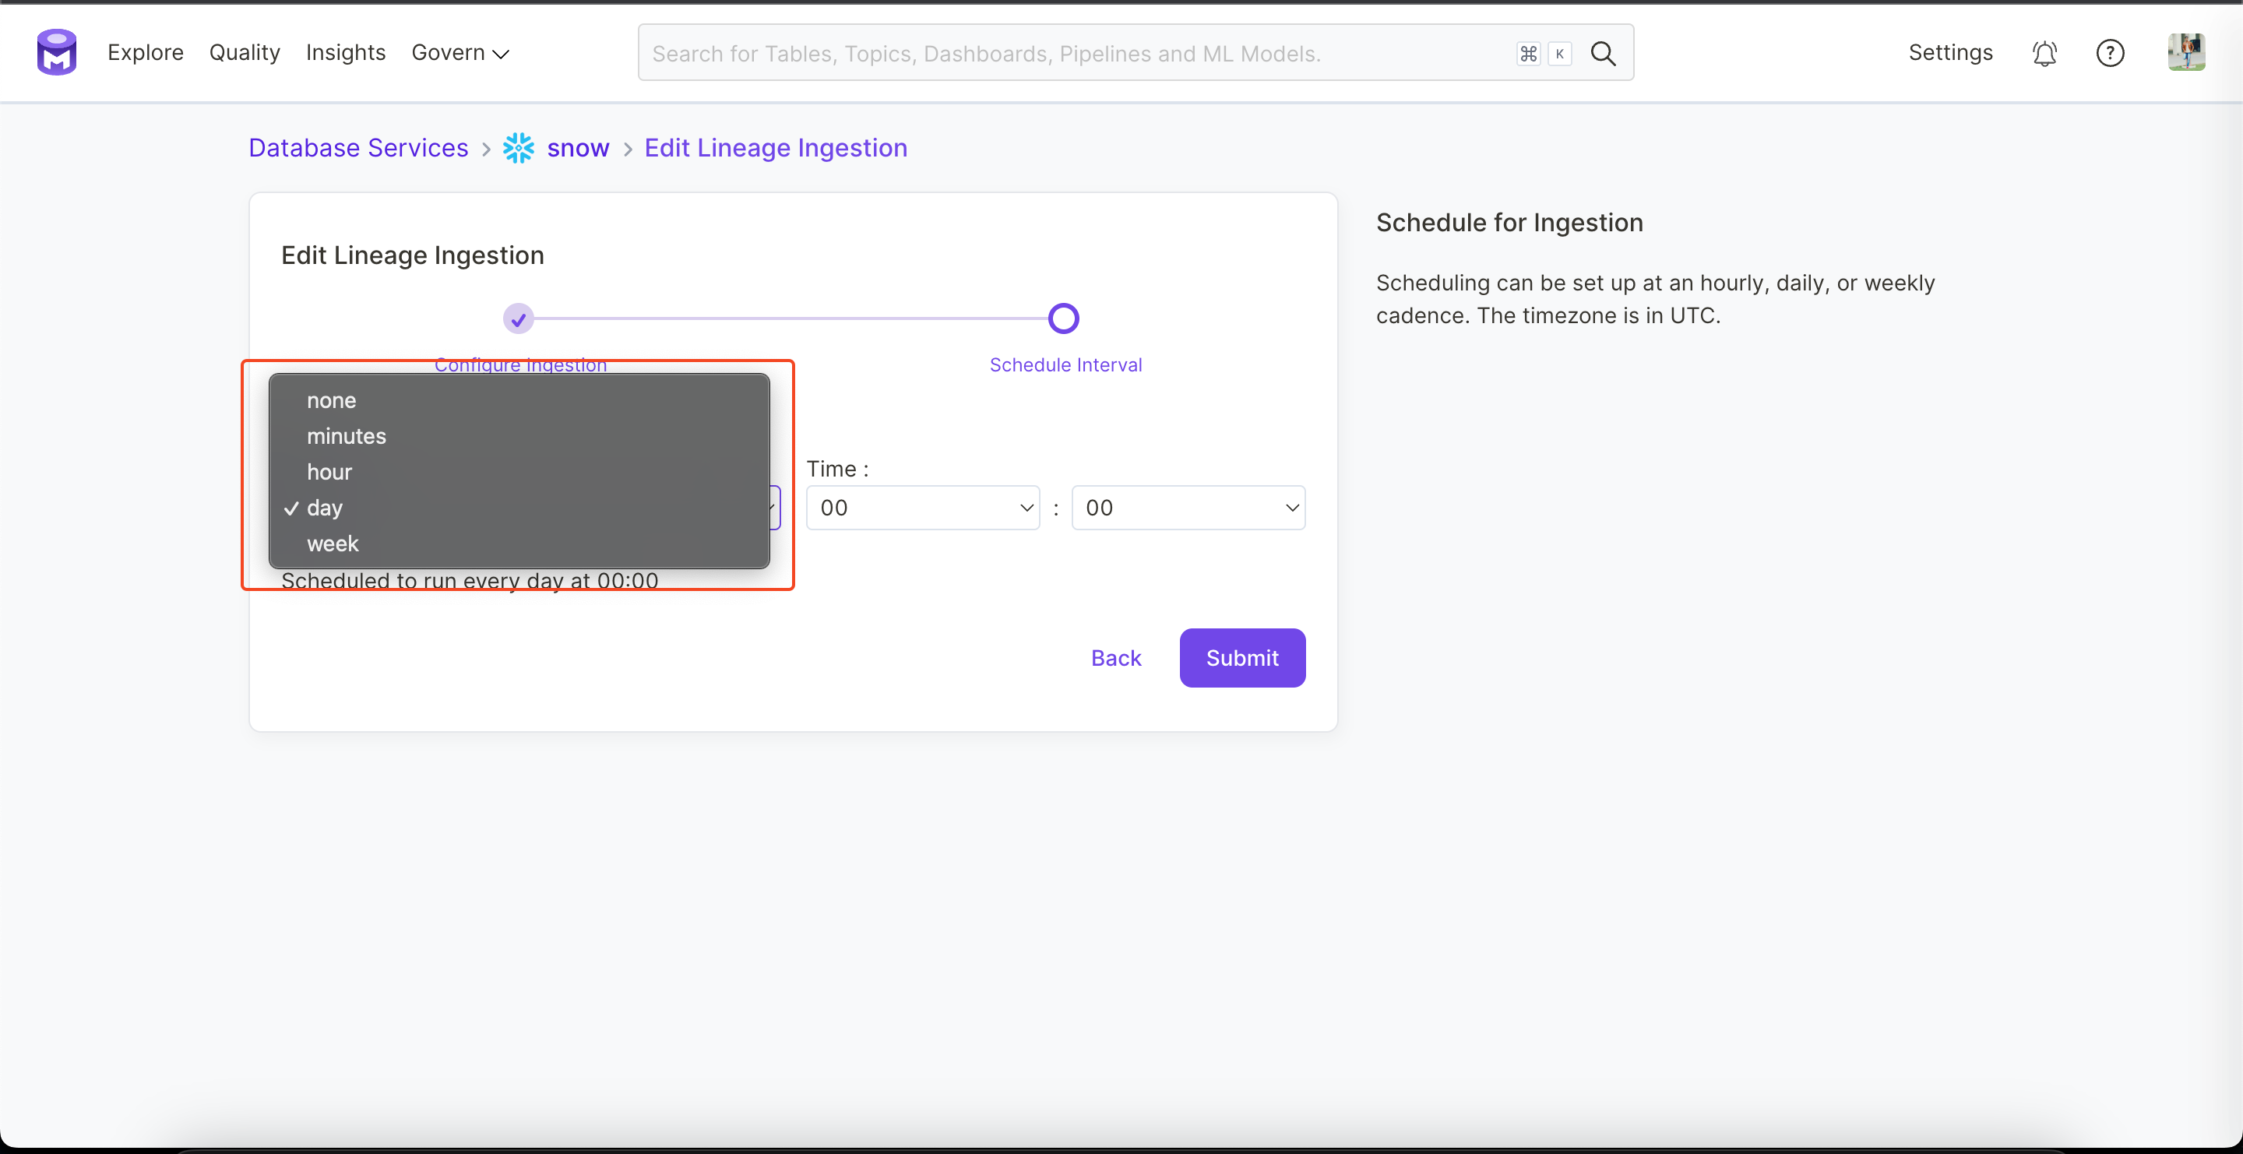Click the search magnifier icon
2243x1154 pixels.
[x=1603, y=53]
